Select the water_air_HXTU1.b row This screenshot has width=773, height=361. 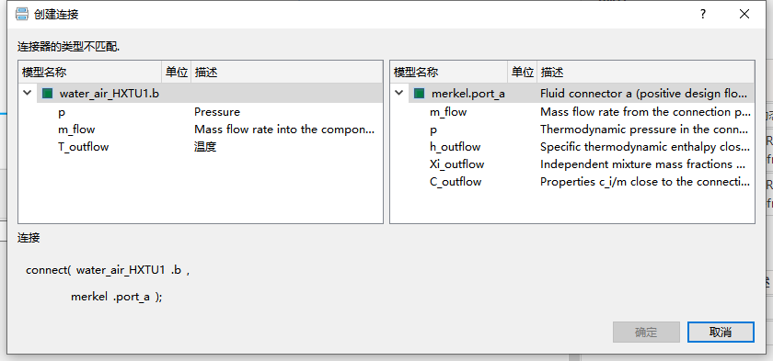(201, 94)
